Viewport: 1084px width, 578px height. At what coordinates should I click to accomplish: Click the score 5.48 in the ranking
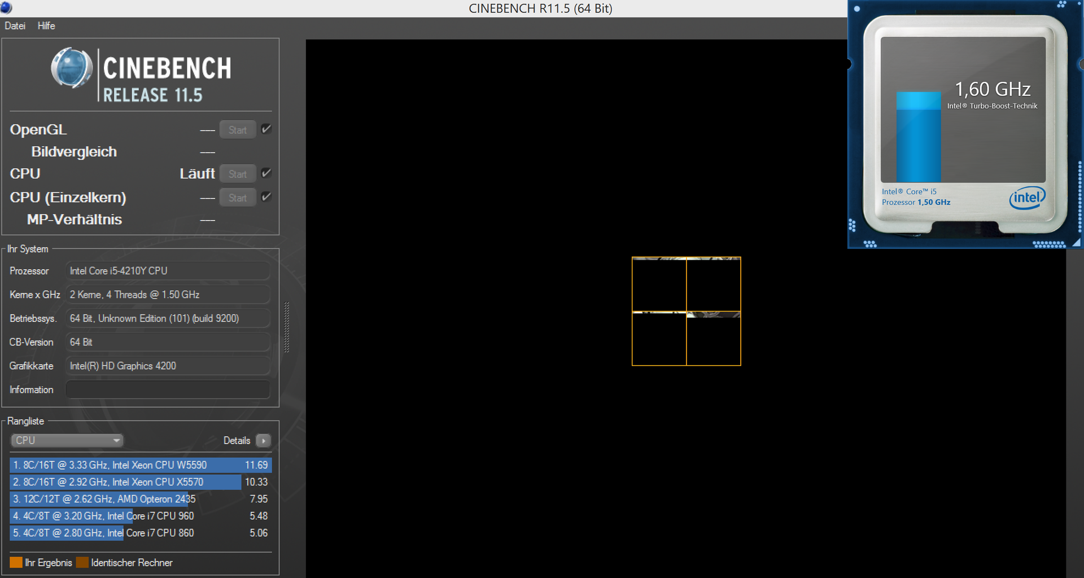click(x=259, y=516)
